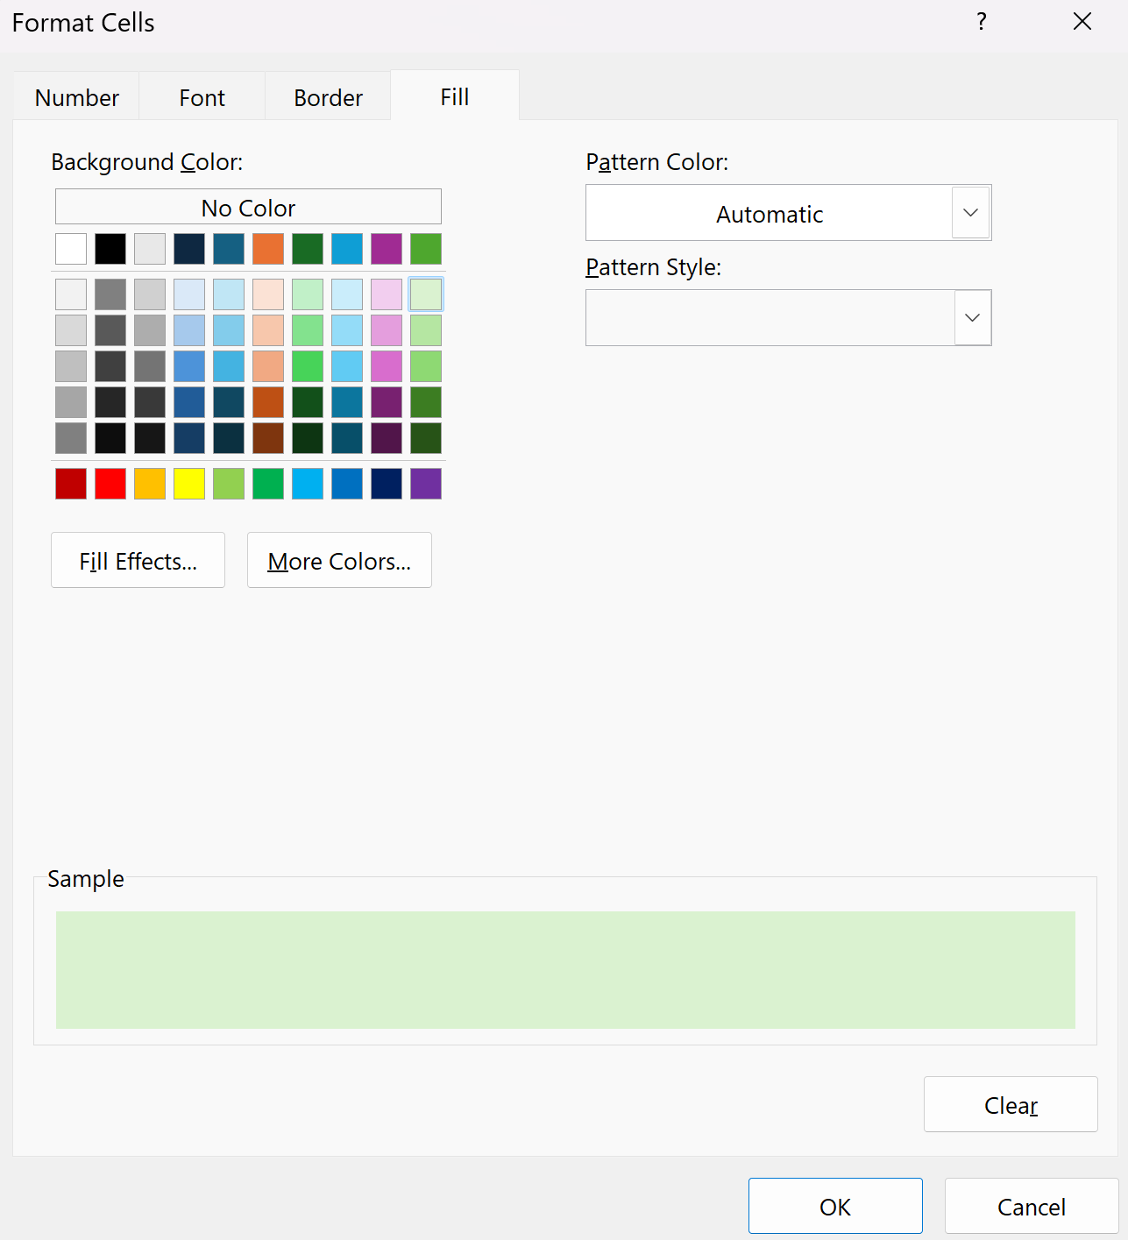Screen dimensions: 1128x1240
Task: Select the orange theme color swatch
Action: pyautogui.click(x=268, y=249)
